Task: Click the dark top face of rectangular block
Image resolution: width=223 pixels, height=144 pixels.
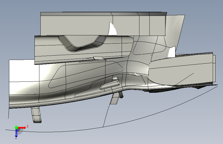Action: [104, 14]
